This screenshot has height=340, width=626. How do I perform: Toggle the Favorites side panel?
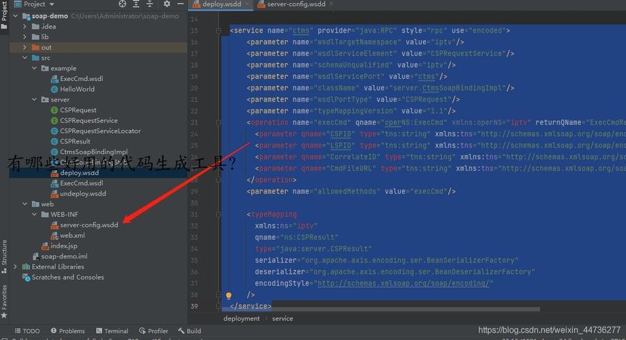click(4, 299)
